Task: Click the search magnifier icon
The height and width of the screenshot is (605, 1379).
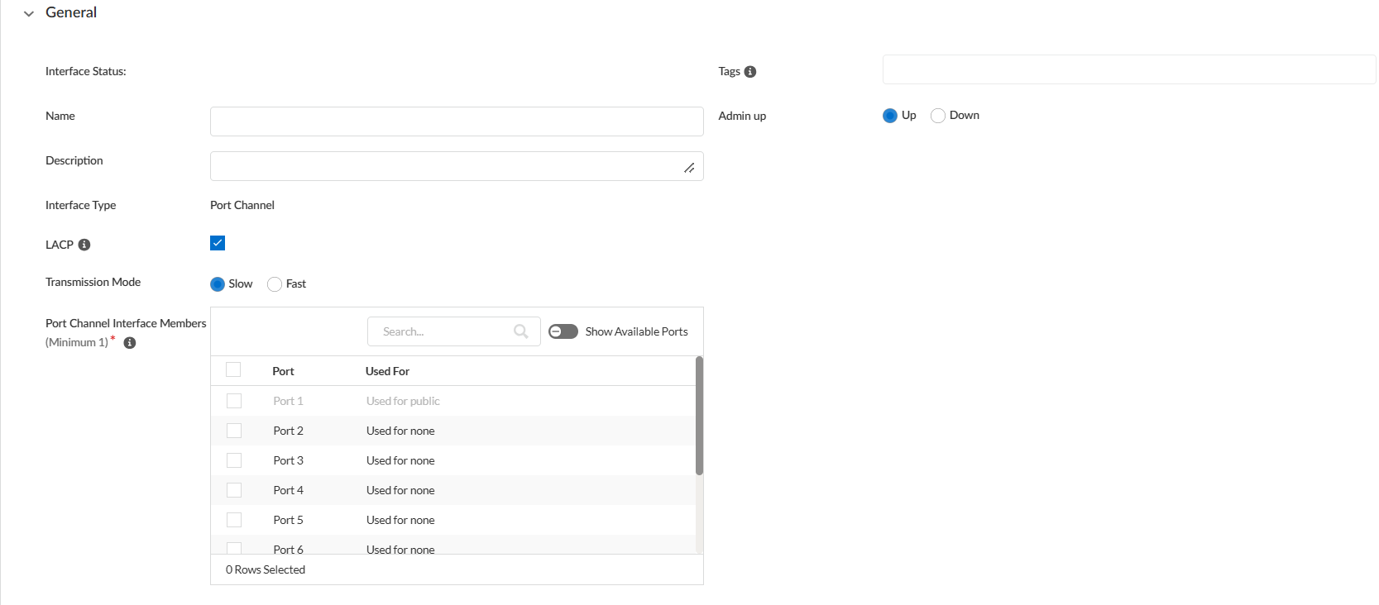Action: (520, 331)
